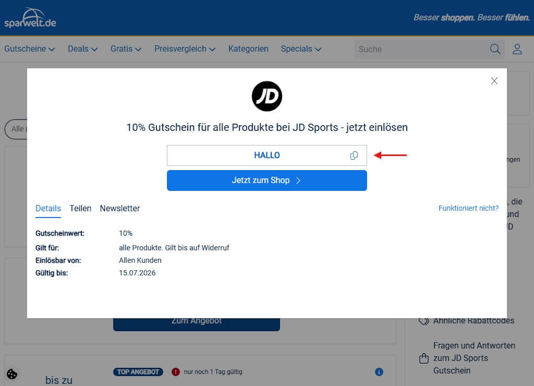Click the Gutscheinwert 10% value
Viewport: 534px width, 386px height.
(126, 233)
